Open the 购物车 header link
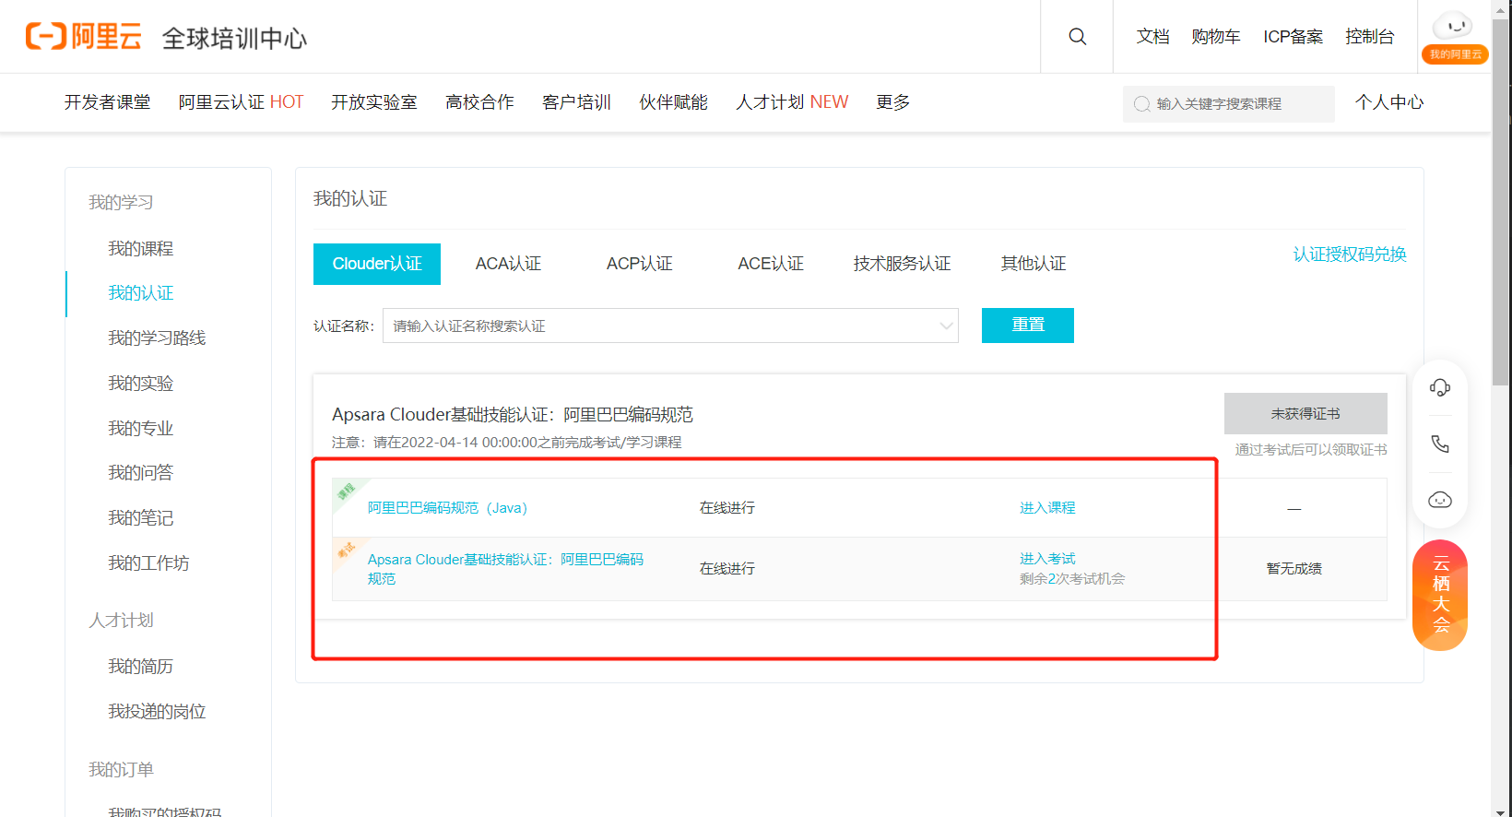The height and width of the screenshot is (817, 1512). [1216, 37]
